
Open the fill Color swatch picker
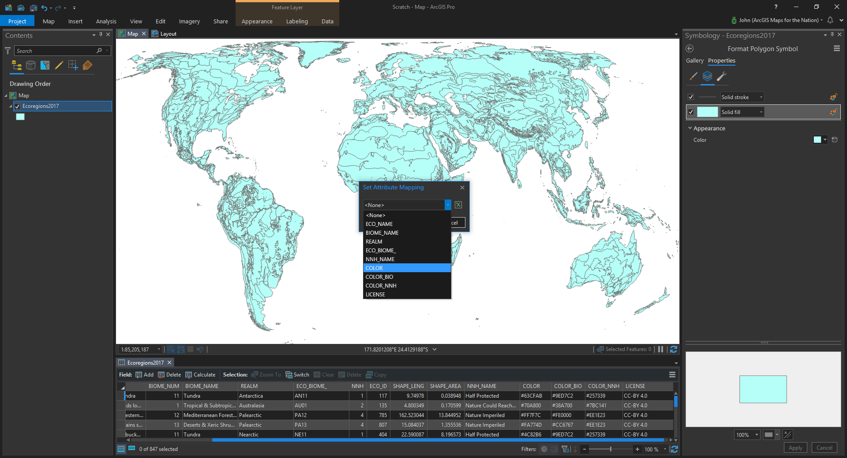pos(820,140)
